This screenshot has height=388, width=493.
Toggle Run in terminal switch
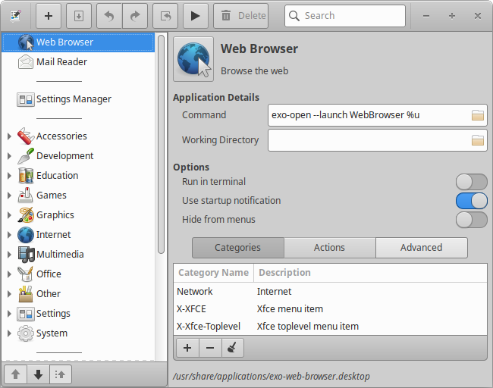click(x=471, y=182)
